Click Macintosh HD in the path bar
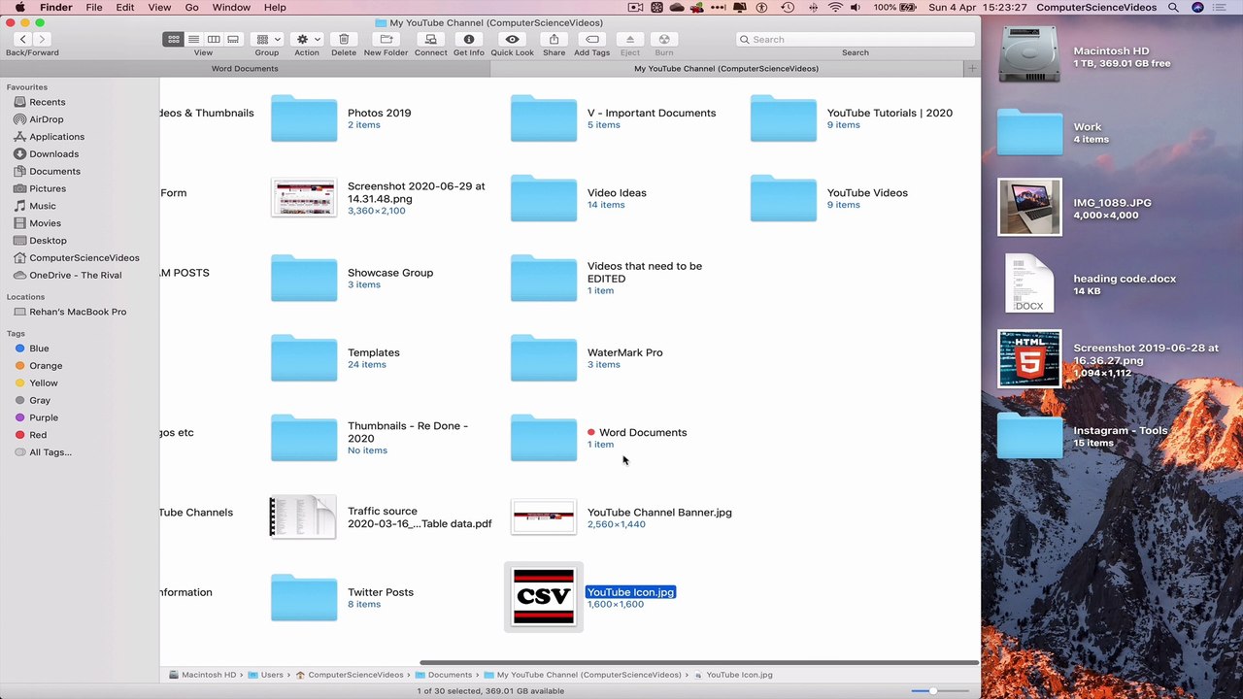Viewport: 1243px width, 699px height. [202, 675]
